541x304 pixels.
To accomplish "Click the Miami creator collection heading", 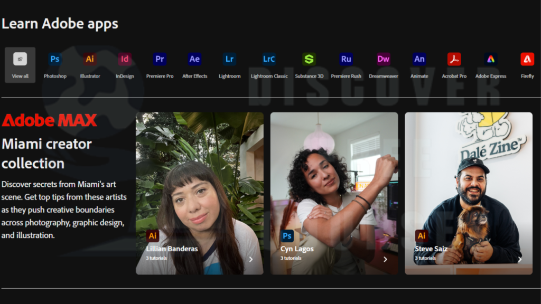I will pos(46,154).
